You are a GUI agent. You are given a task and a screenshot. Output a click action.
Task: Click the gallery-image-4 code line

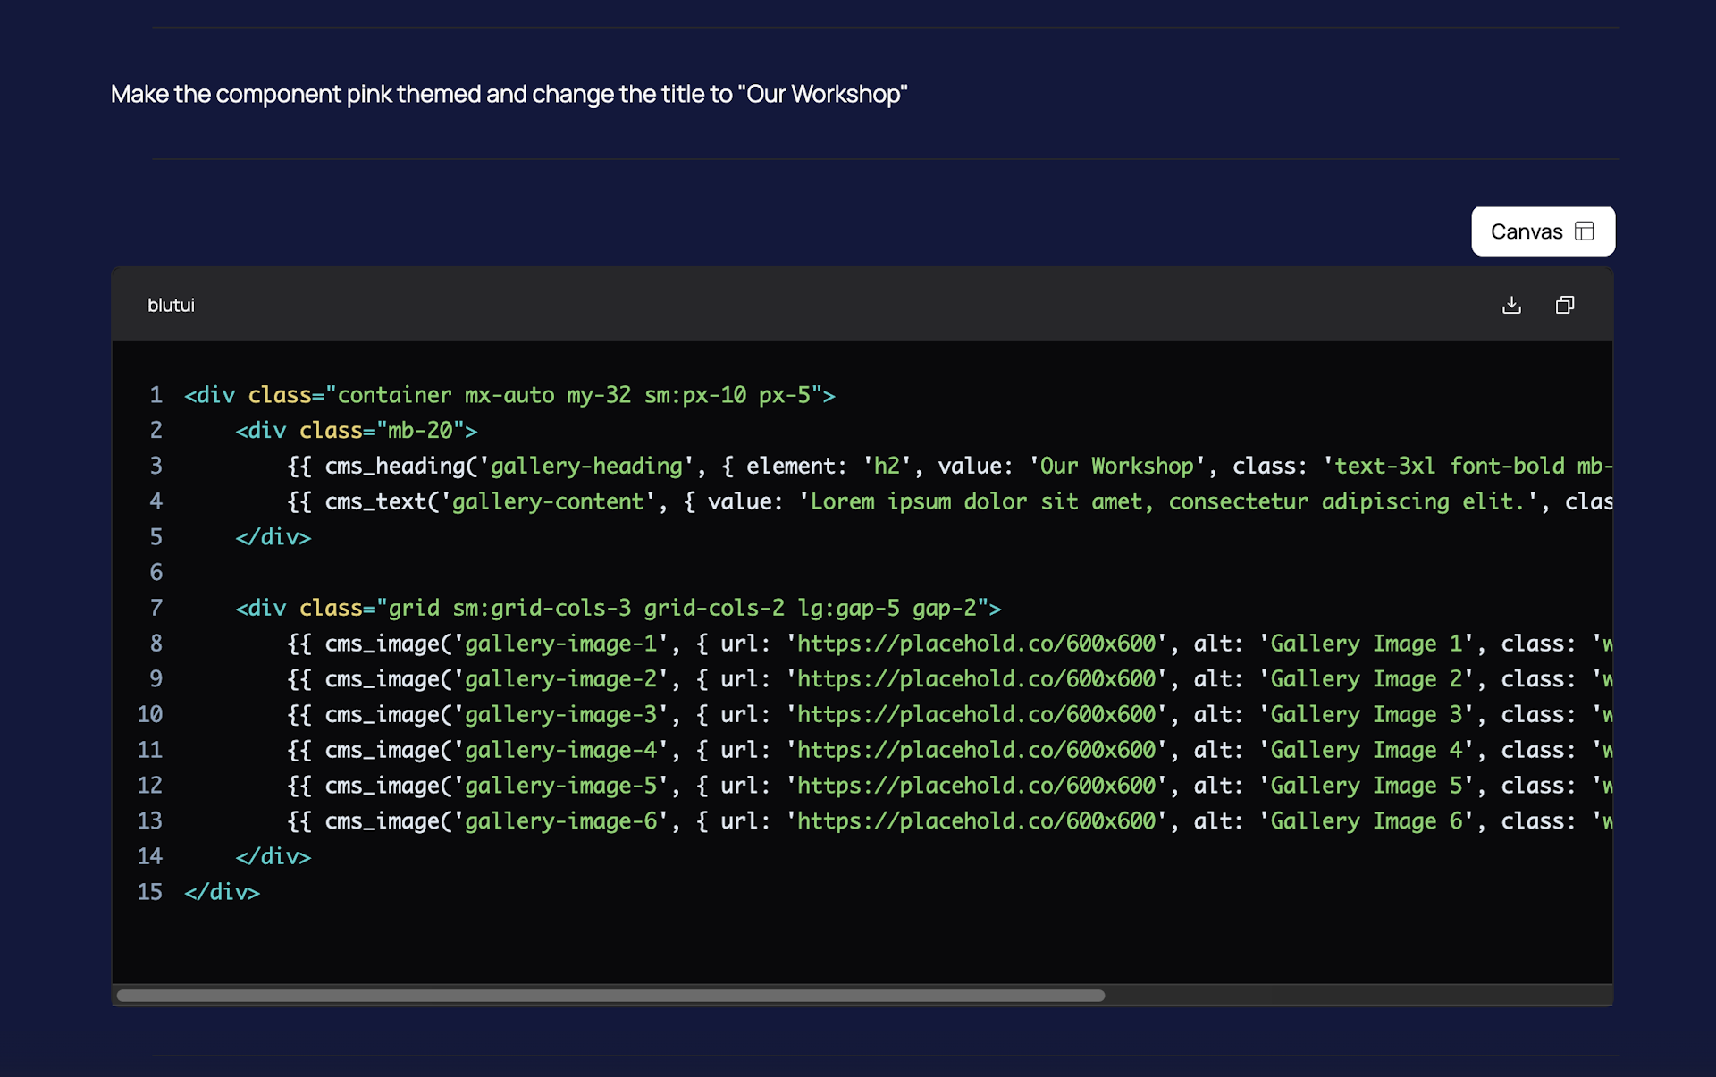point(949,750)
